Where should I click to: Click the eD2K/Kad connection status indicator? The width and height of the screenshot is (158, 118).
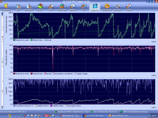click(x=134, y=112)
